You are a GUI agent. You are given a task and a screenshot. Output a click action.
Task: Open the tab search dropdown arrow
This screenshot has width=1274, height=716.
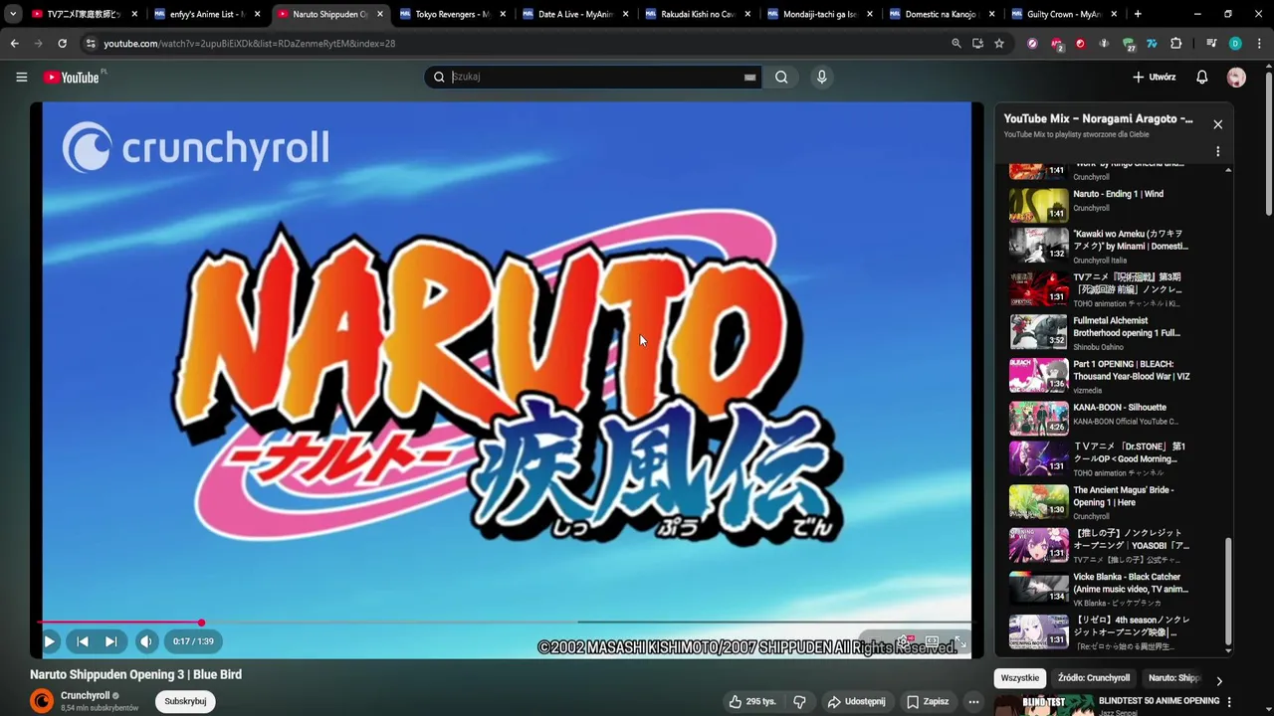click(13, 14)
